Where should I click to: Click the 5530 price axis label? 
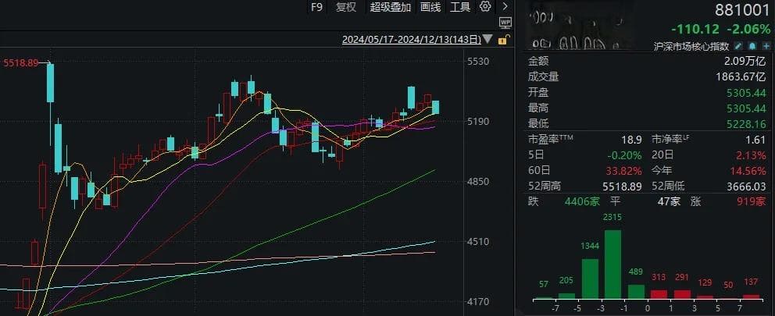point(478,62)
